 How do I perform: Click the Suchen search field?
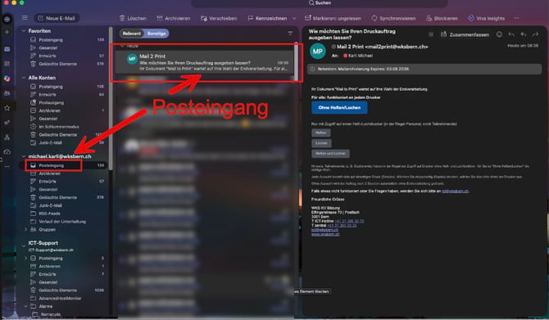[320, 3]
